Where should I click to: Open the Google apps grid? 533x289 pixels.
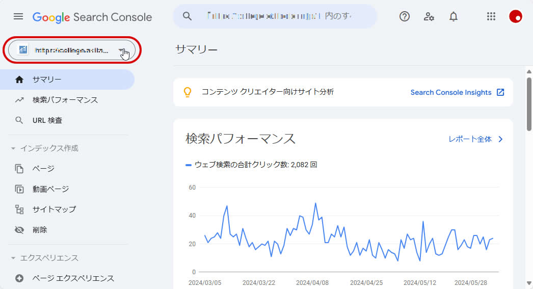pyautogui.click(x=491, y=17)
